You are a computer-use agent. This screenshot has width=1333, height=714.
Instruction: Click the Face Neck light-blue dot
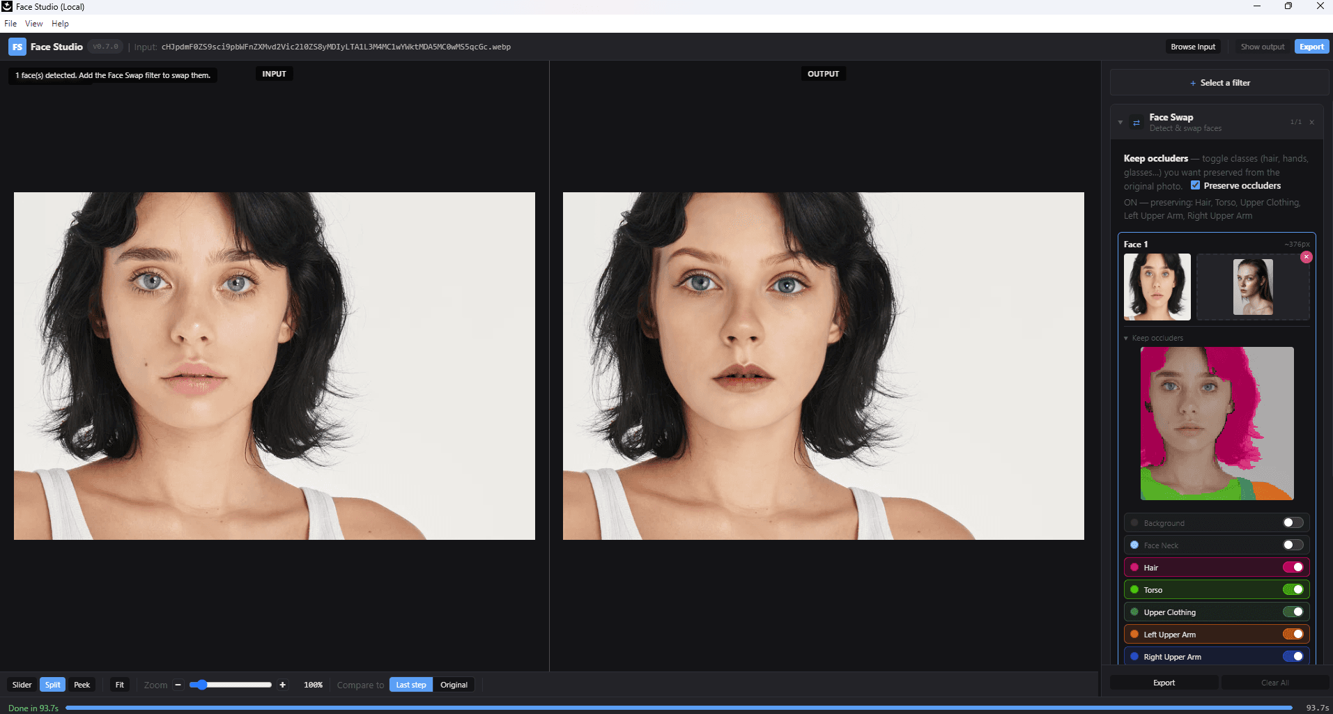(1134, 545)
